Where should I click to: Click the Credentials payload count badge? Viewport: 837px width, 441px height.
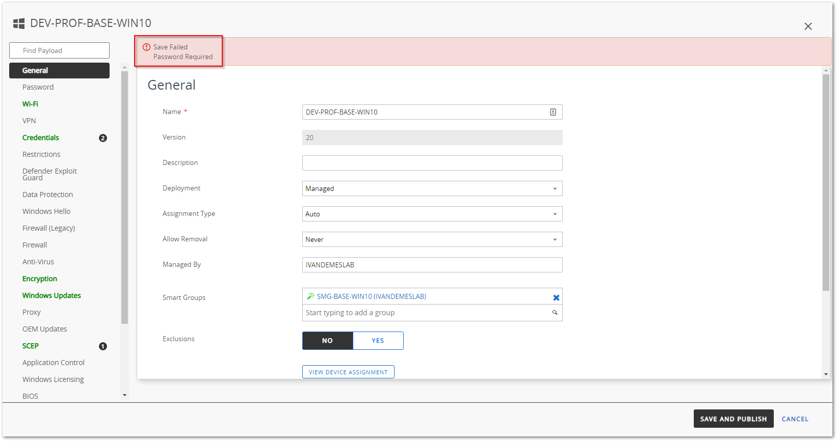coord(102,138)
